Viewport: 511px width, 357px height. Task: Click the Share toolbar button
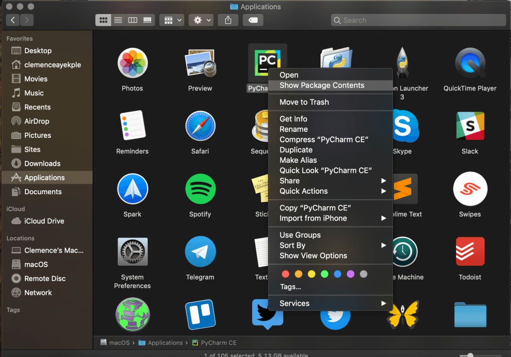click(228, 20)
